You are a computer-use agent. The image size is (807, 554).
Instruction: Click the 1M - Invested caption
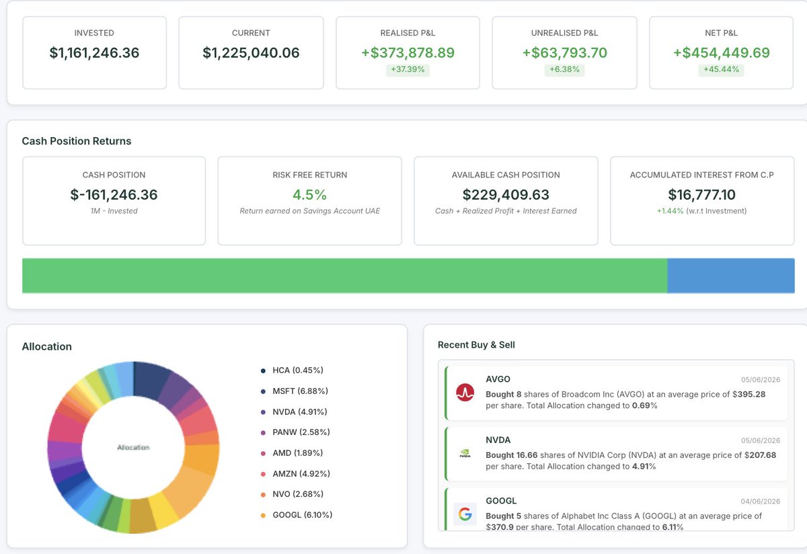(114, 211)
